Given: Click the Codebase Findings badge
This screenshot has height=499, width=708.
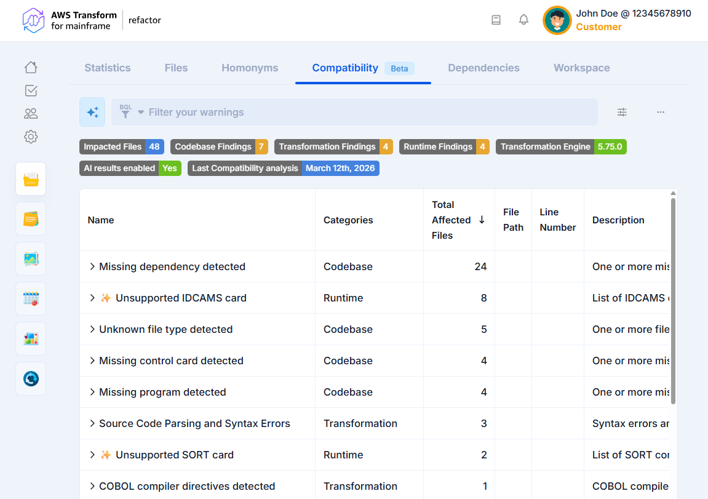Looking at the screenshot, I should pos(219,146).
